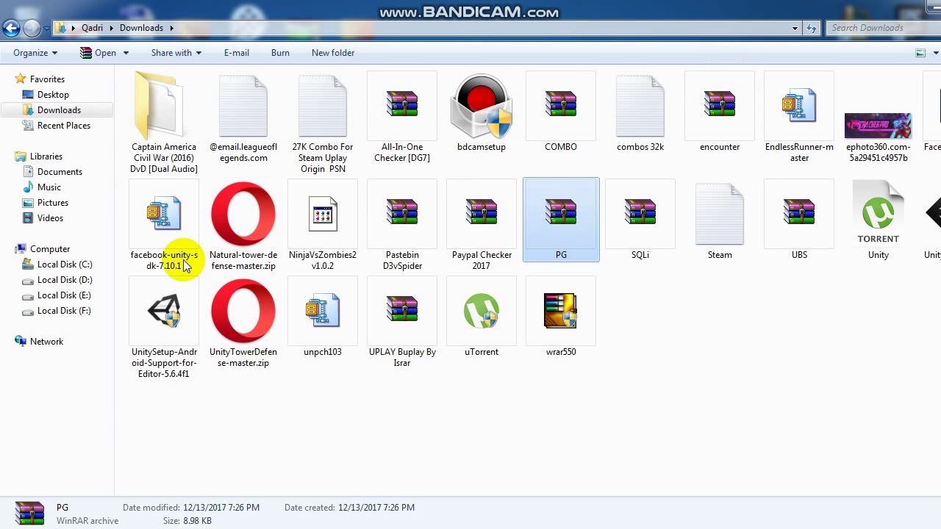
Task: Open Favorites in the navigation pane
Action: [x=47, y=79]
